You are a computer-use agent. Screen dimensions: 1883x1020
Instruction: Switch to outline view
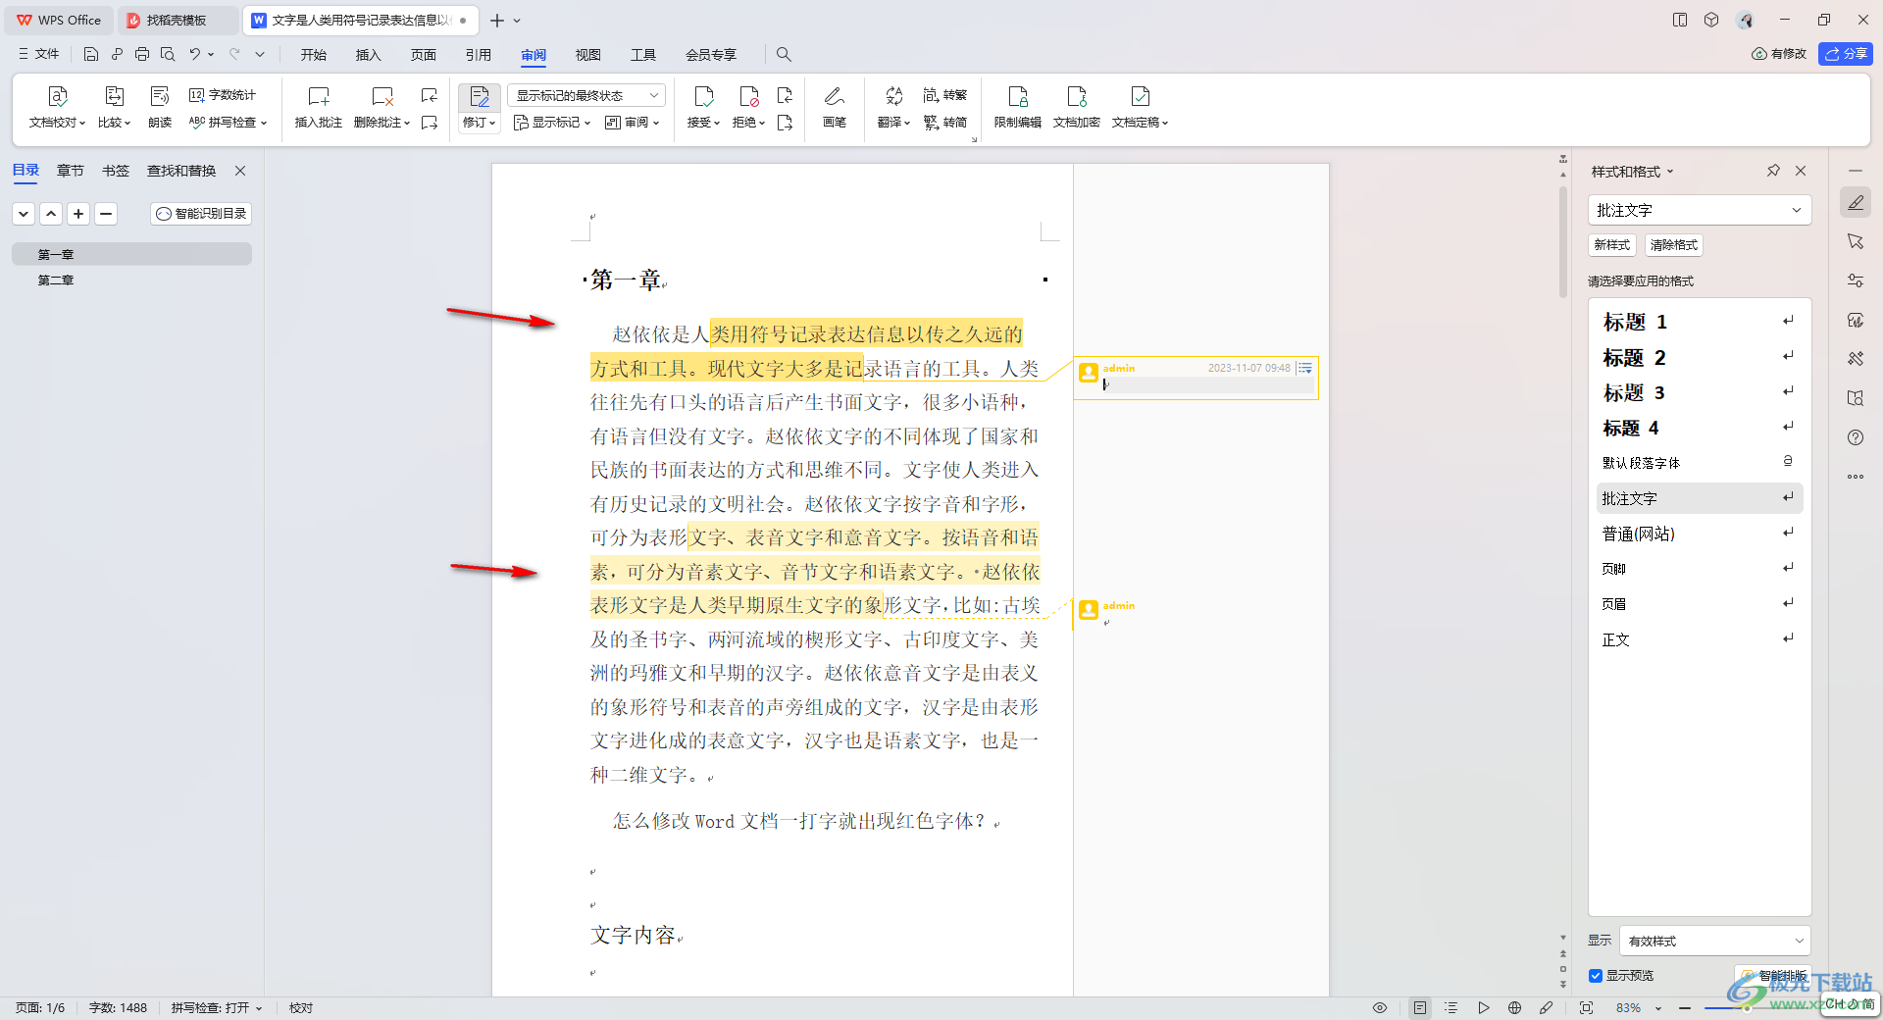[1451, 1007]
